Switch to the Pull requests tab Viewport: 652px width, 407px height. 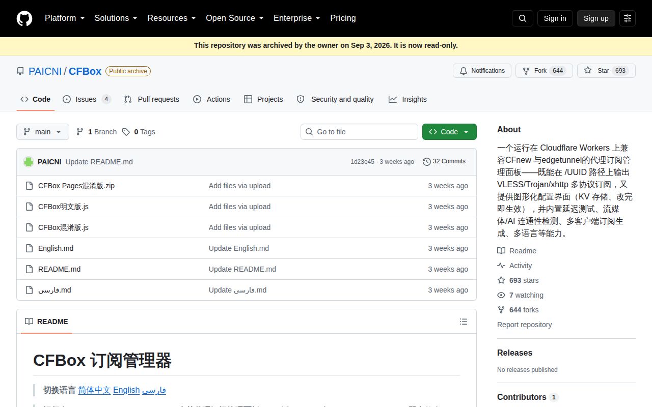pyautogui.click(x=152, y=99)
